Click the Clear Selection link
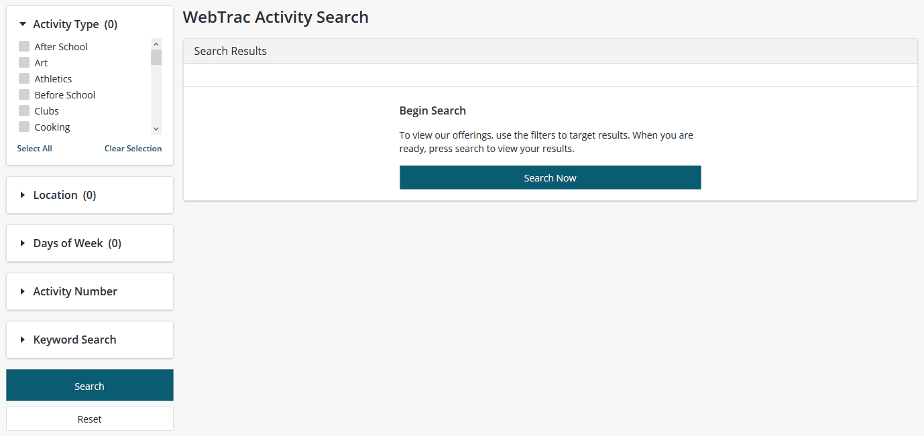924x436 pixels. click(x=133, y=148)
